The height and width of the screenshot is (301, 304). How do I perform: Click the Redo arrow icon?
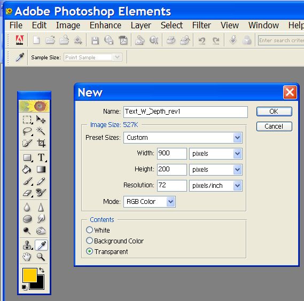coord(216,41)
